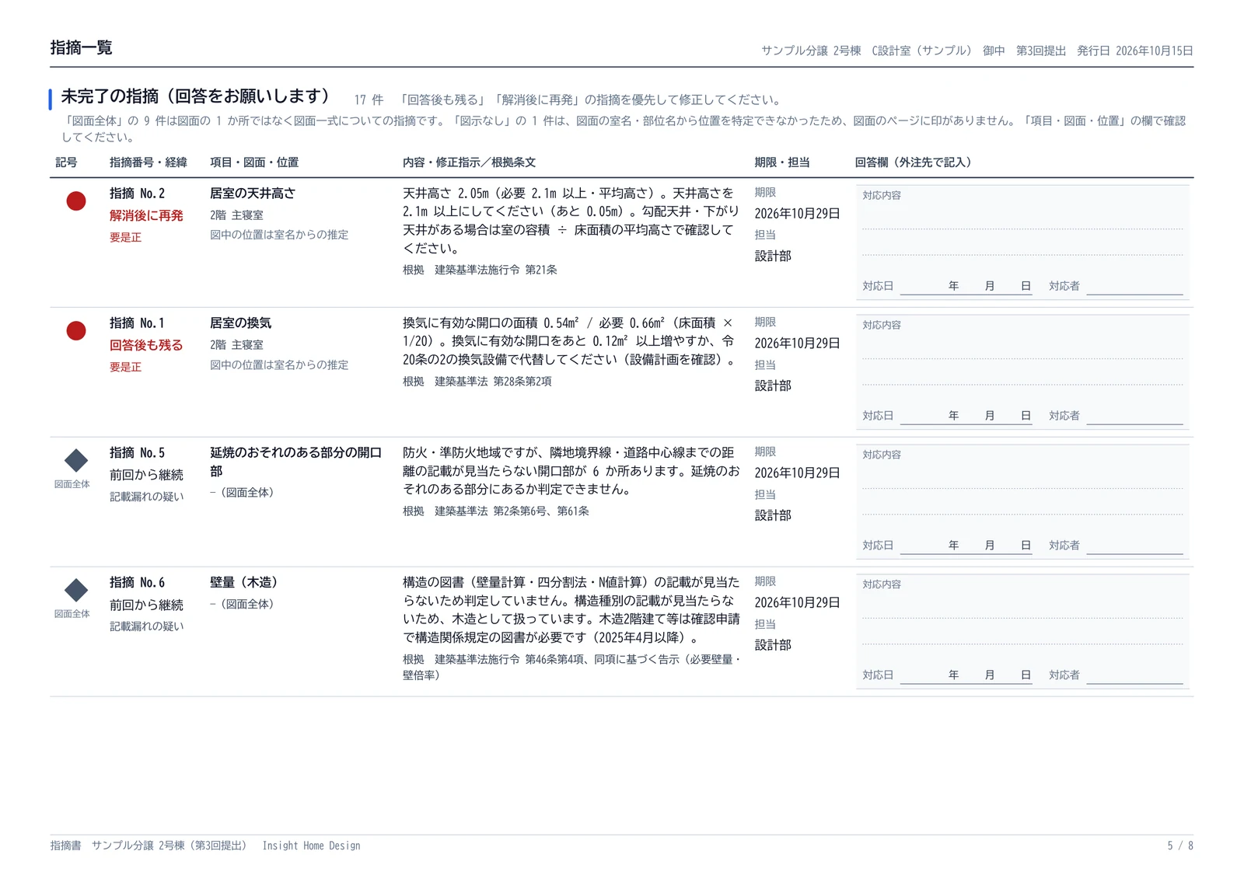Click the column header 回答欄（外注先で記入）
The width and height of the screenshot is (1244, 879).
[x=916, y=162]
